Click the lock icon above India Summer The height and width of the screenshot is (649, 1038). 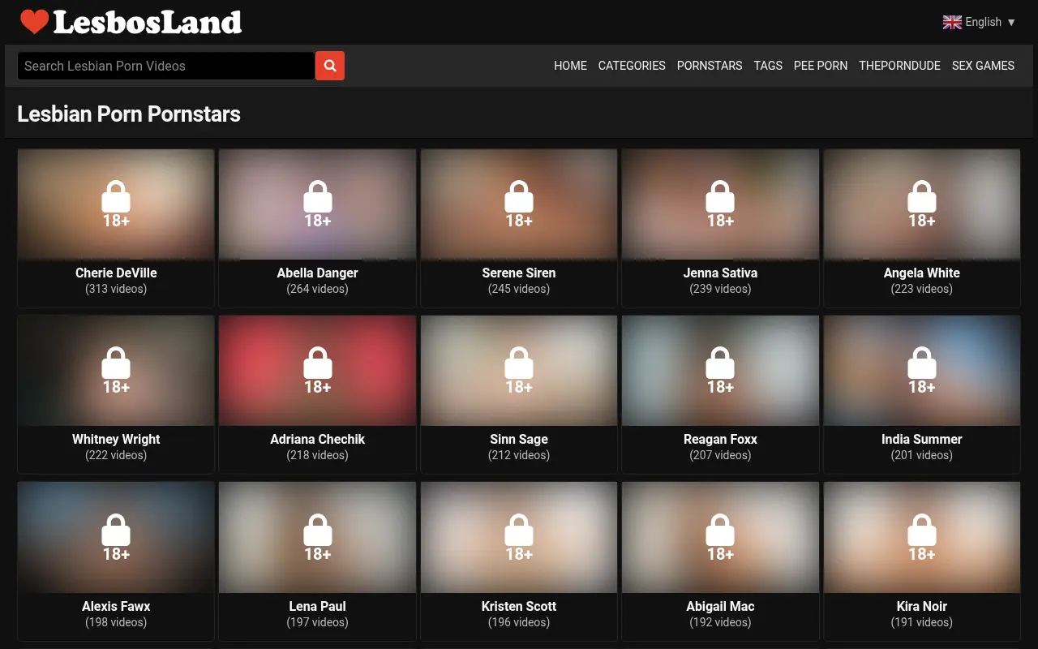pos(922,363)
